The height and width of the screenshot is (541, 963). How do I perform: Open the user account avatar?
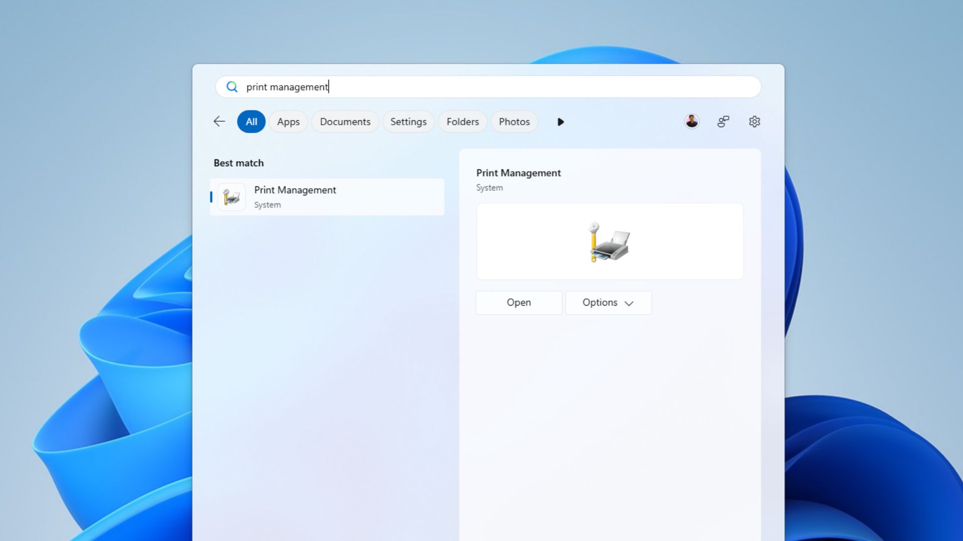[x=692, y=121]
